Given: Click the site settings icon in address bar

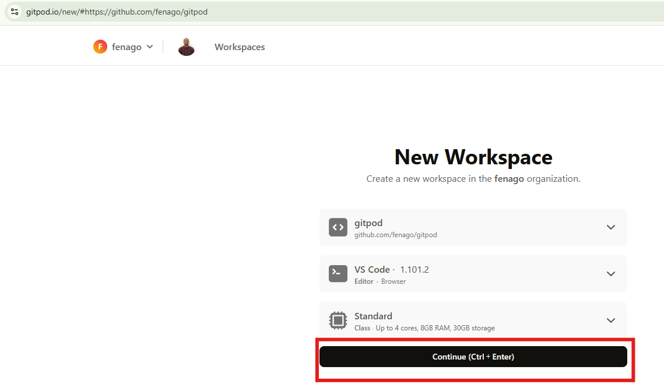Looking at the screenshot, I should point(15,12).
